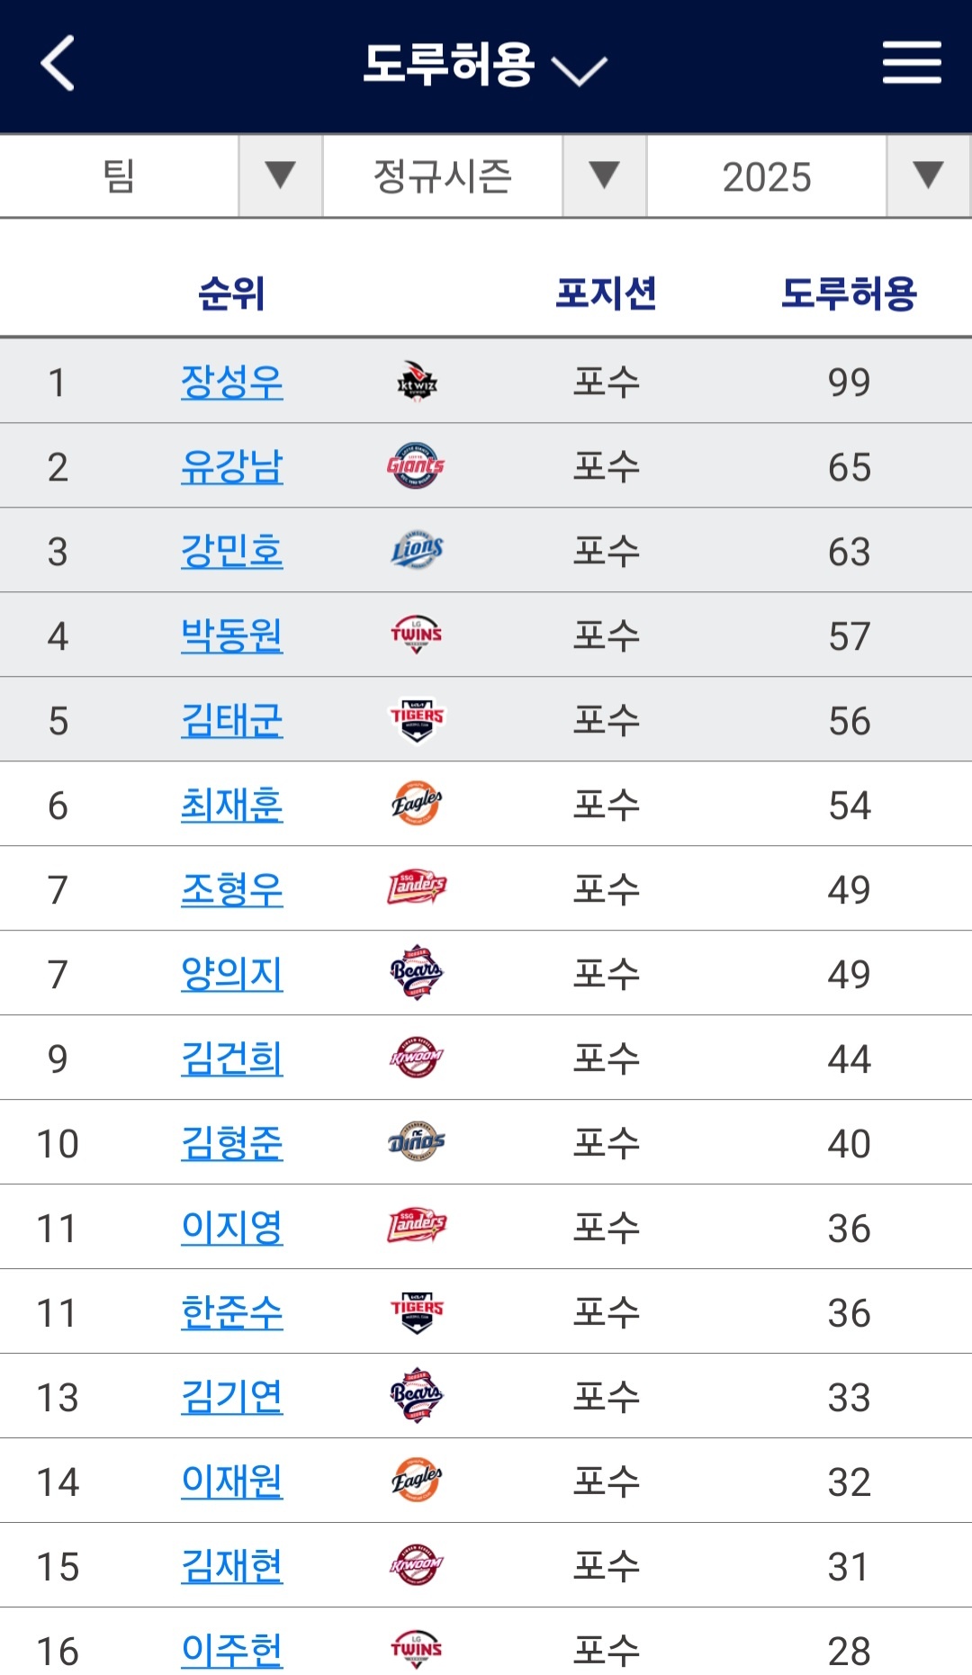The height and width of the screenshot is (1675, 972).
Task: Select the 순위 column header
Action: tap(231, 293)
